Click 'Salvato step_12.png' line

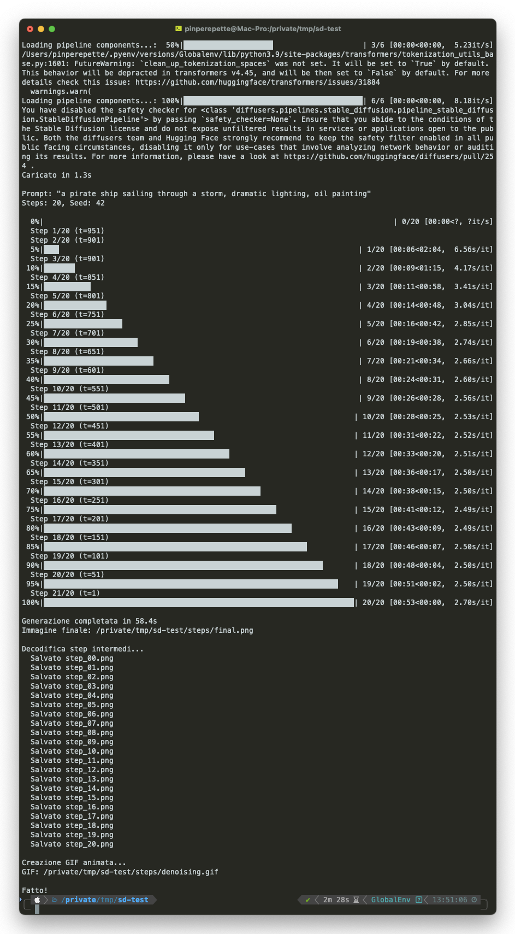(x=72, y=769)
